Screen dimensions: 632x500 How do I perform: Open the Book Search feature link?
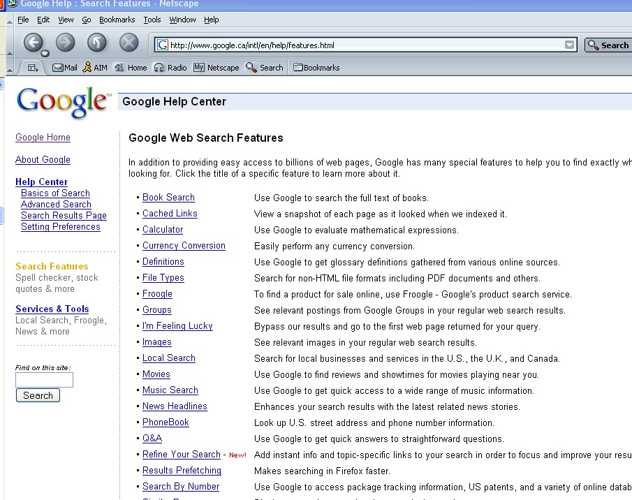tap(168, 198)
